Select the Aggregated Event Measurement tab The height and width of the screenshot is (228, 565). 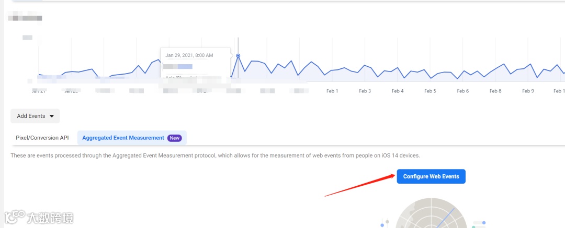pos(132,138)
